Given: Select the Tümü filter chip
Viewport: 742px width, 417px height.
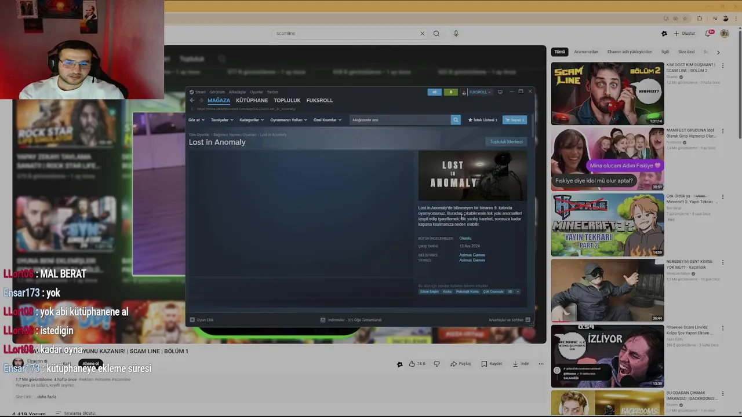Looking at the screenshot, I should pos(559,52).
